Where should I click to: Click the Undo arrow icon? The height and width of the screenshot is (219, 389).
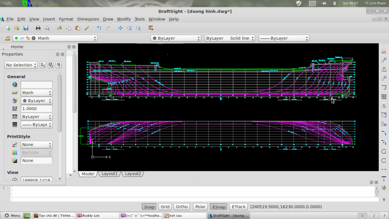(x=99, y=28)
